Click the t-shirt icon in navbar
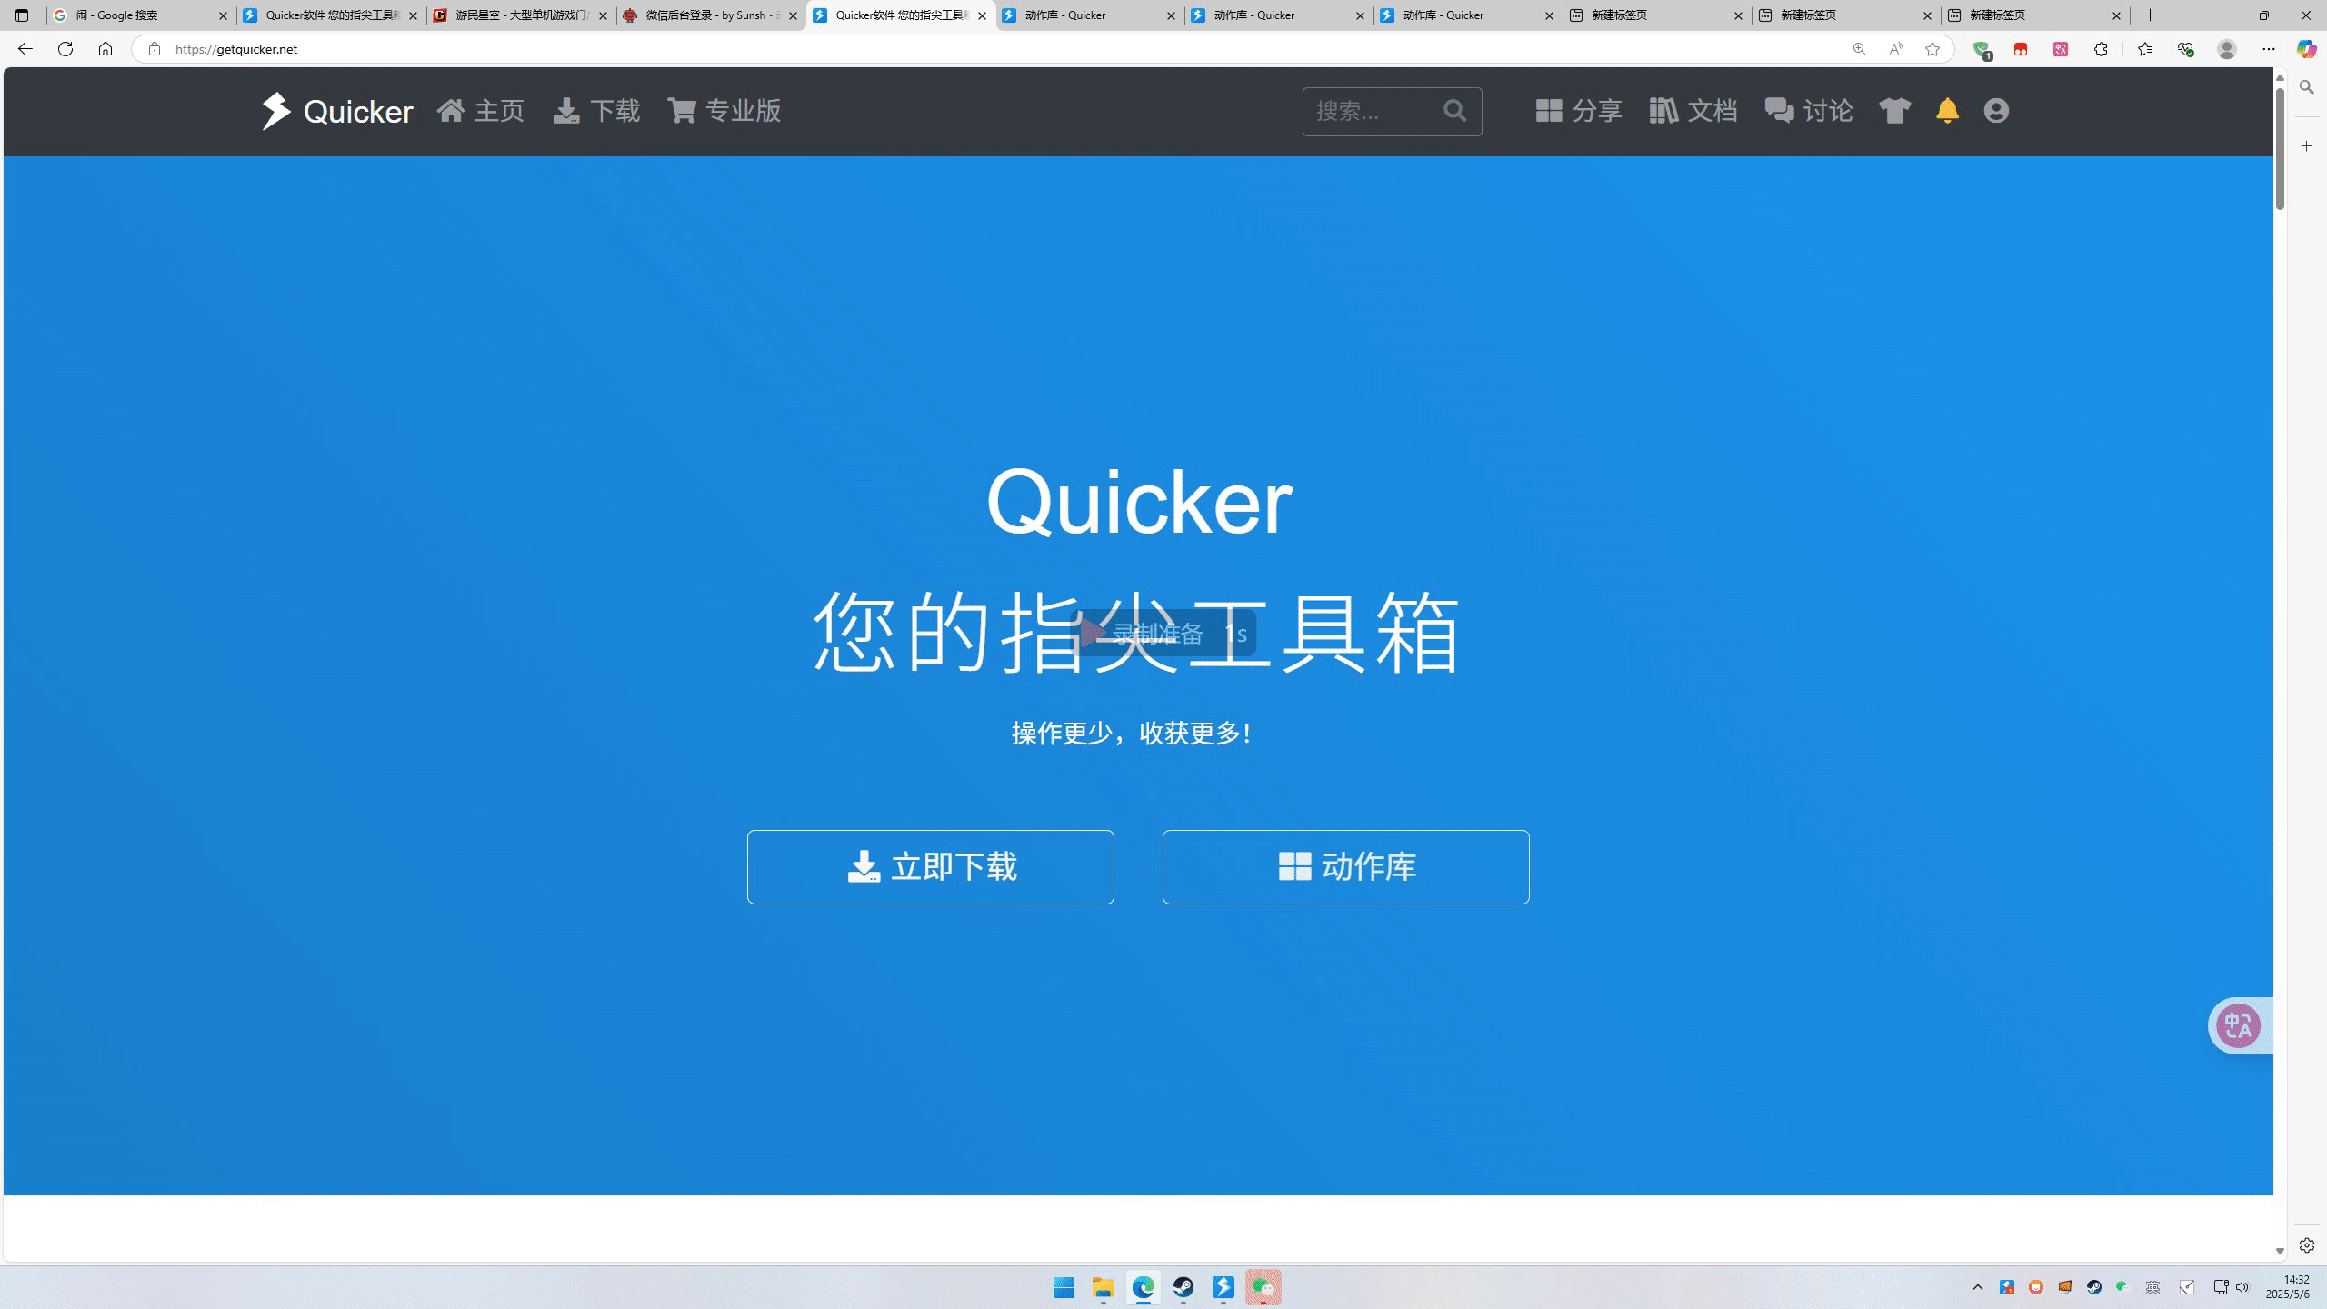 (1895, 111)
